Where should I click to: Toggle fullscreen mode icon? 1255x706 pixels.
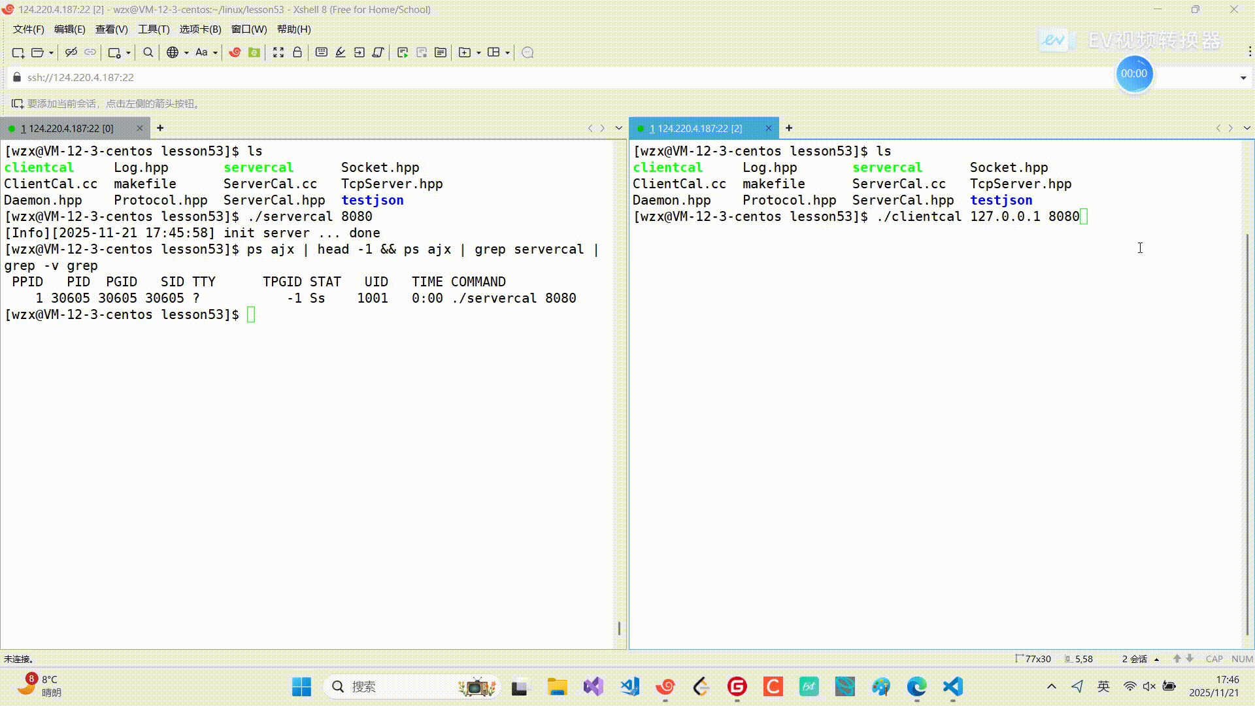point(278,52)
